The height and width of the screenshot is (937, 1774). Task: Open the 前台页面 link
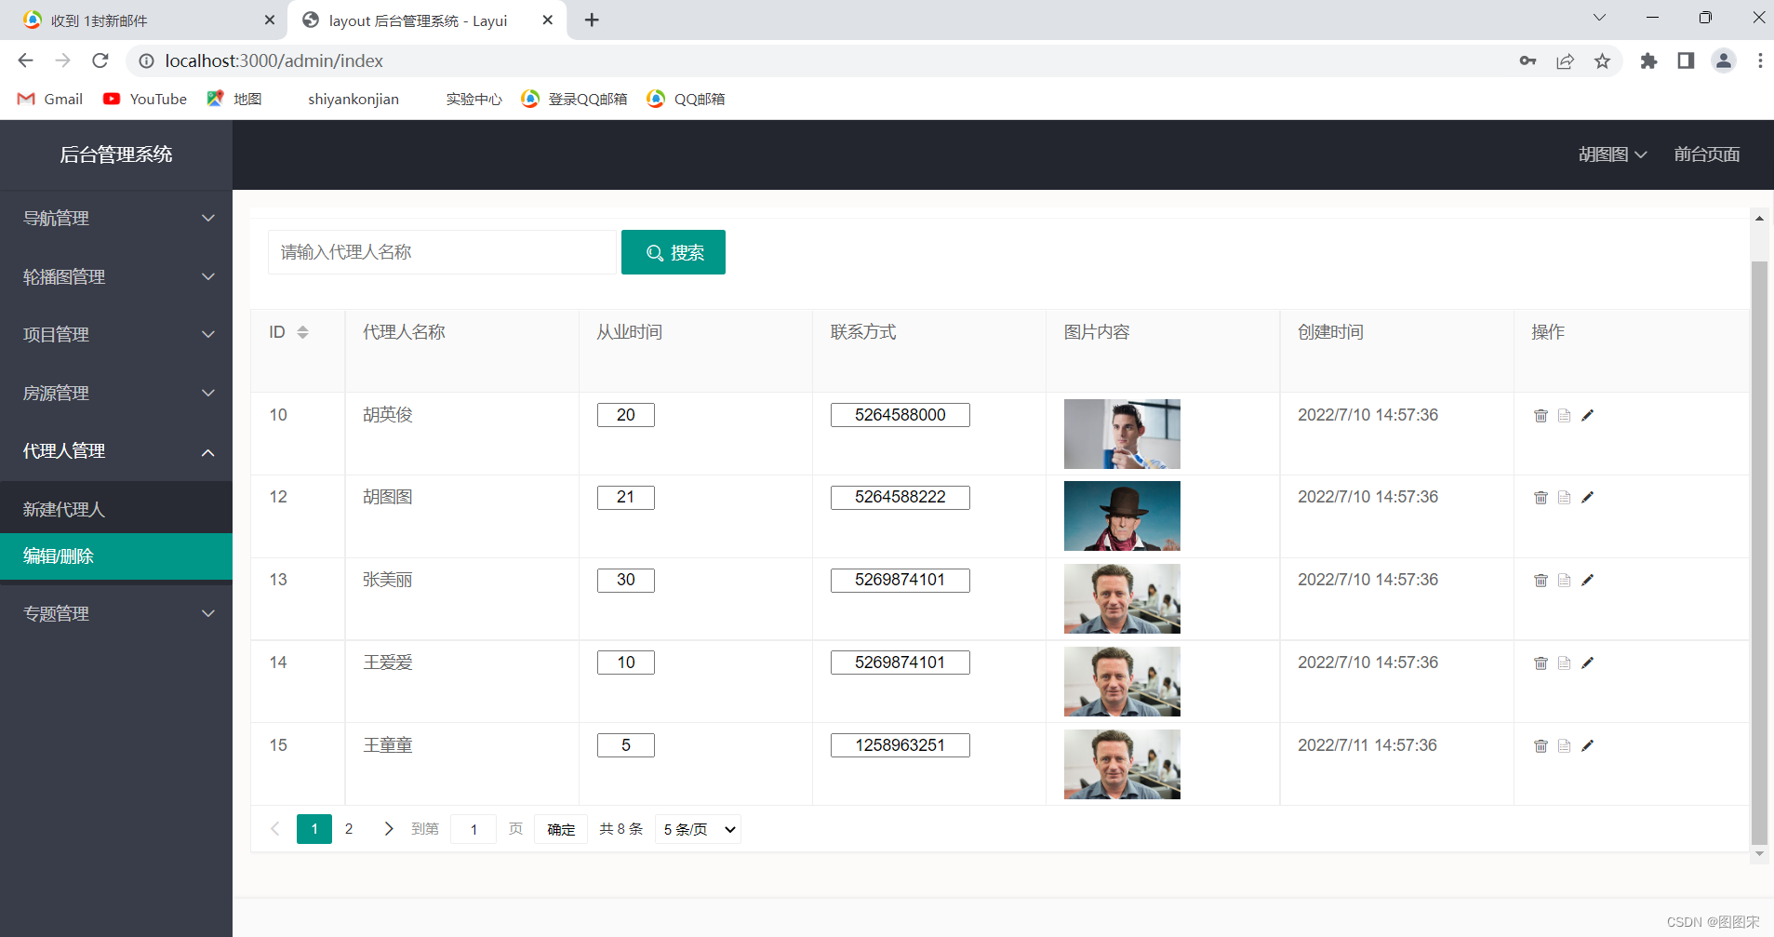click(x=1706, y=154)
